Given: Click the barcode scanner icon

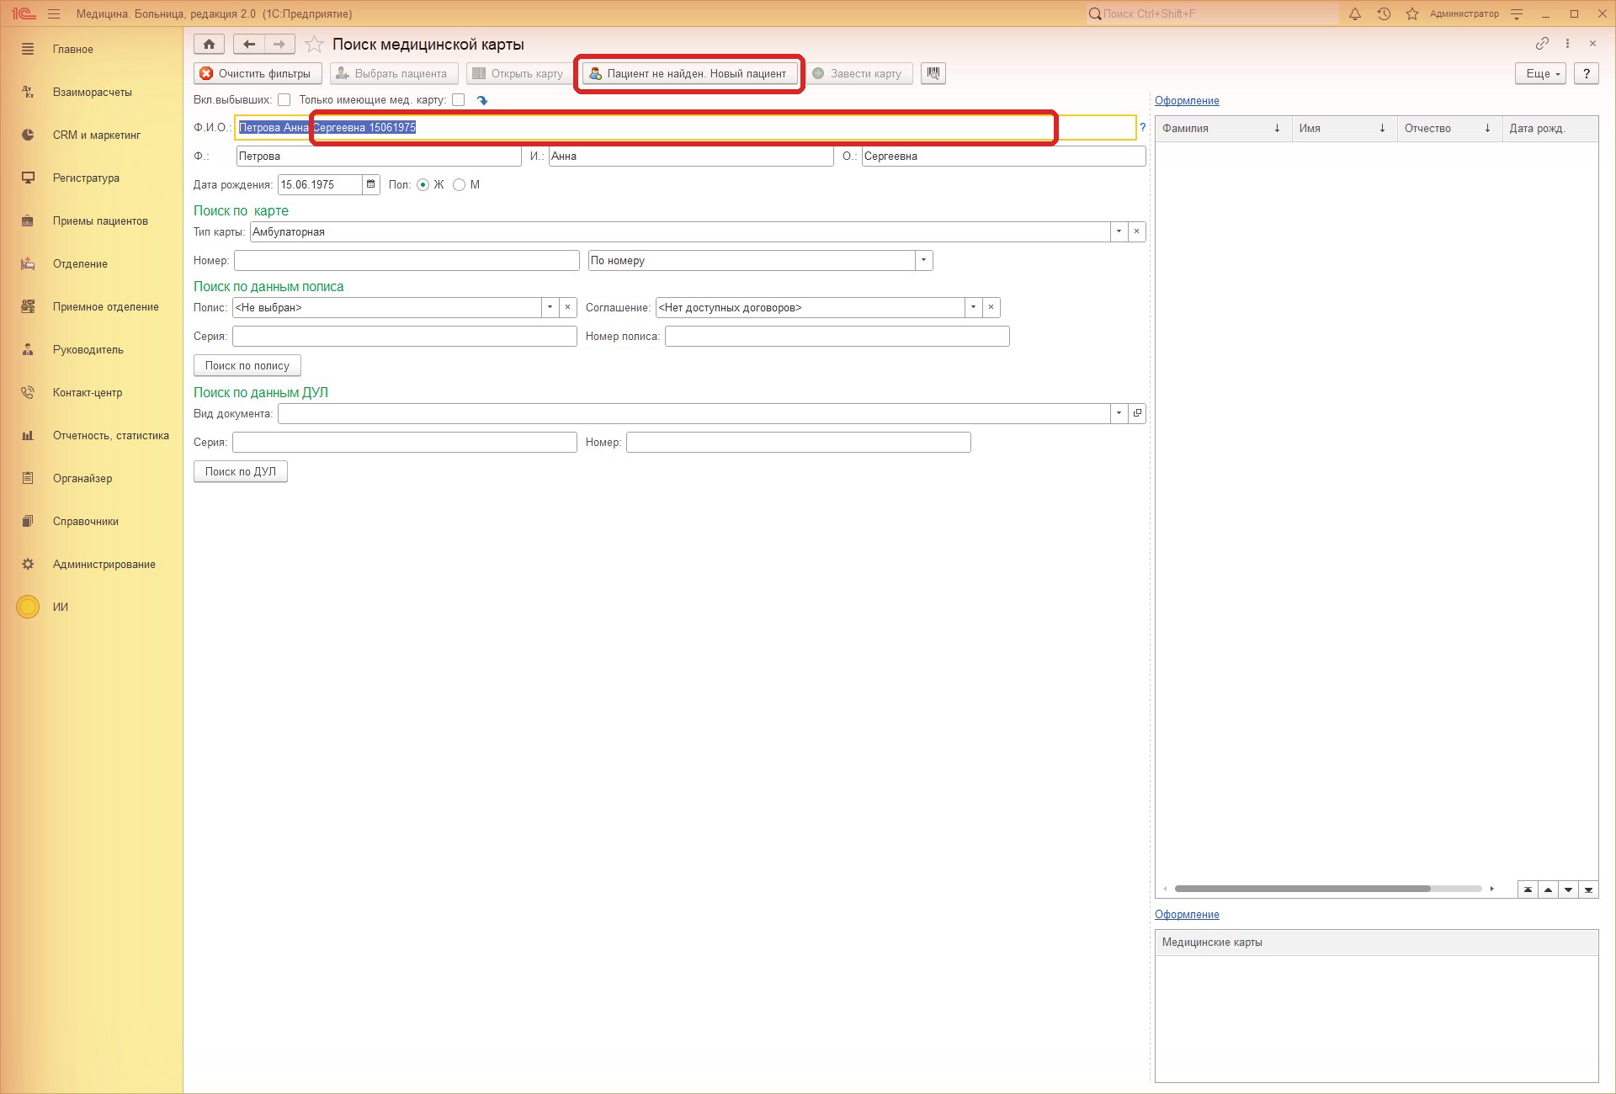Looking at the screenshot, I should coord(933,73).
